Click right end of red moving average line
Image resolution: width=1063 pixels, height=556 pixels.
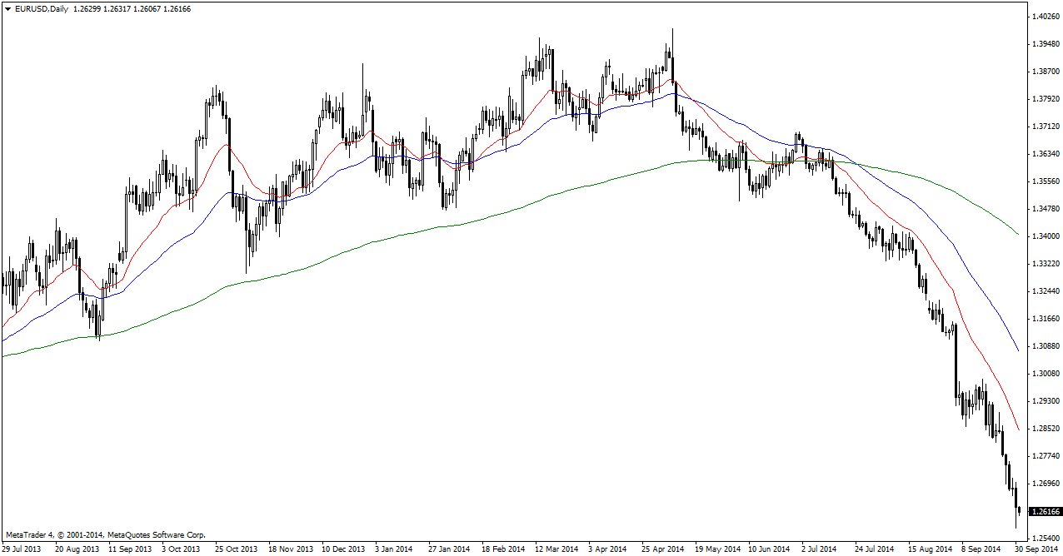pyautogui.click(x=1018, y=429)
